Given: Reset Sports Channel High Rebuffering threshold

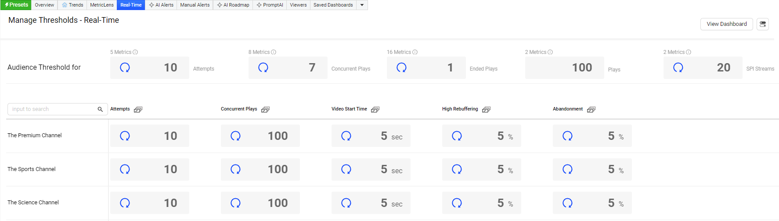Looking at the screenshot, I should [x=457, y=169].
